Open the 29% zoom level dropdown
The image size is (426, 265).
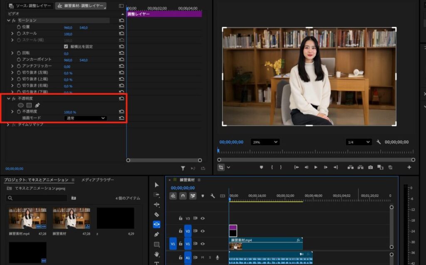pos(265,142)
